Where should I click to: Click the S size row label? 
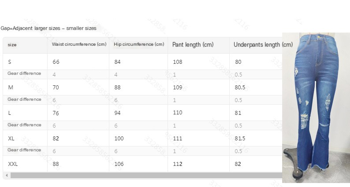tap(10, 62)
